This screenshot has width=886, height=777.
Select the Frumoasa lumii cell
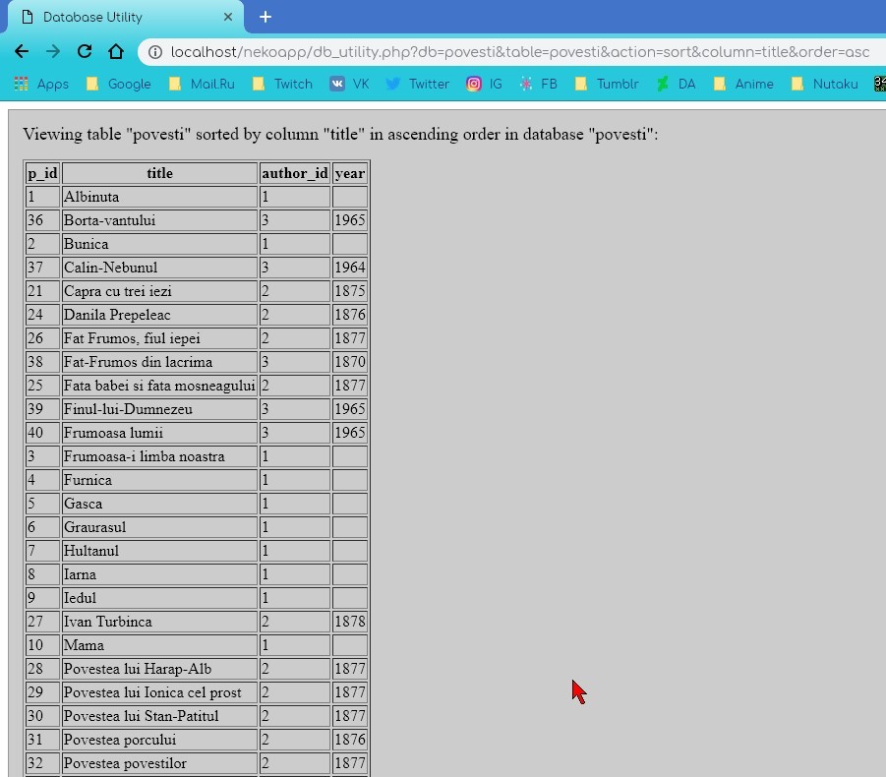pos(159,433)
